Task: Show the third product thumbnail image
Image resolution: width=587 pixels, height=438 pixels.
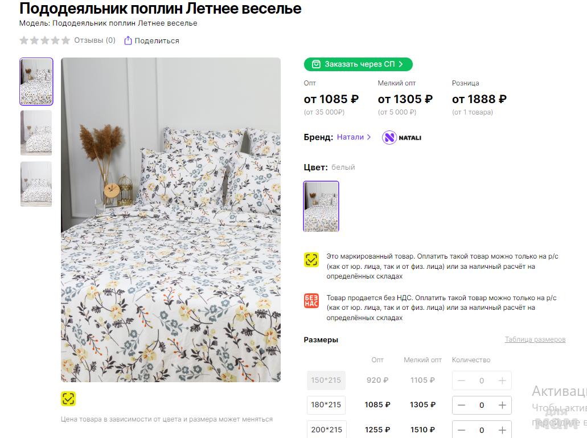Action: point(36,184)
